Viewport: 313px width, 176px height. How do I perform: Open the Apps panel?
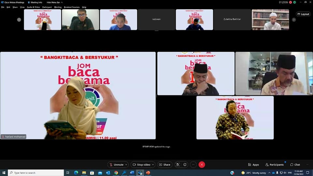point(254,165)
